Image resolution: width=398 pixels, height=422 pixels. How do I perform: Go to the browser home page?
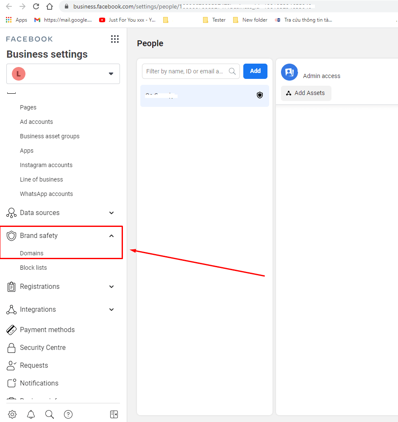(50, 6)
